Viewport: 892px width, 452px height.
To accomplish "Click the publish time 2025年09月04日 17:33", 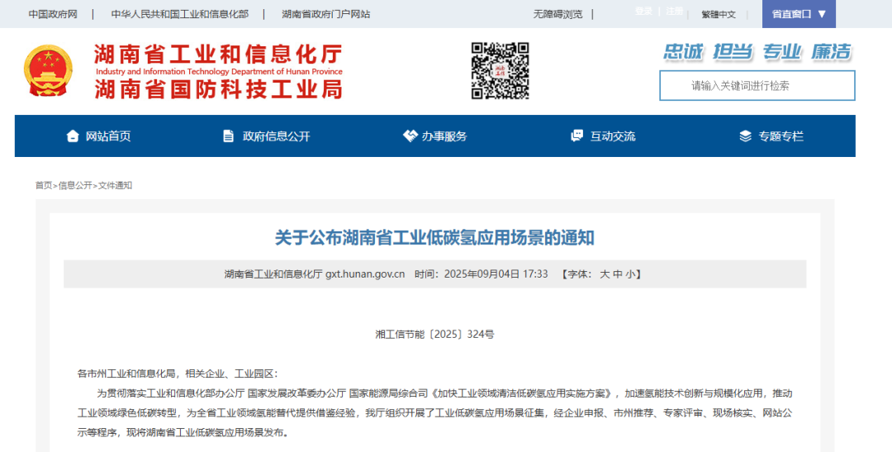I will coord(496,274).
